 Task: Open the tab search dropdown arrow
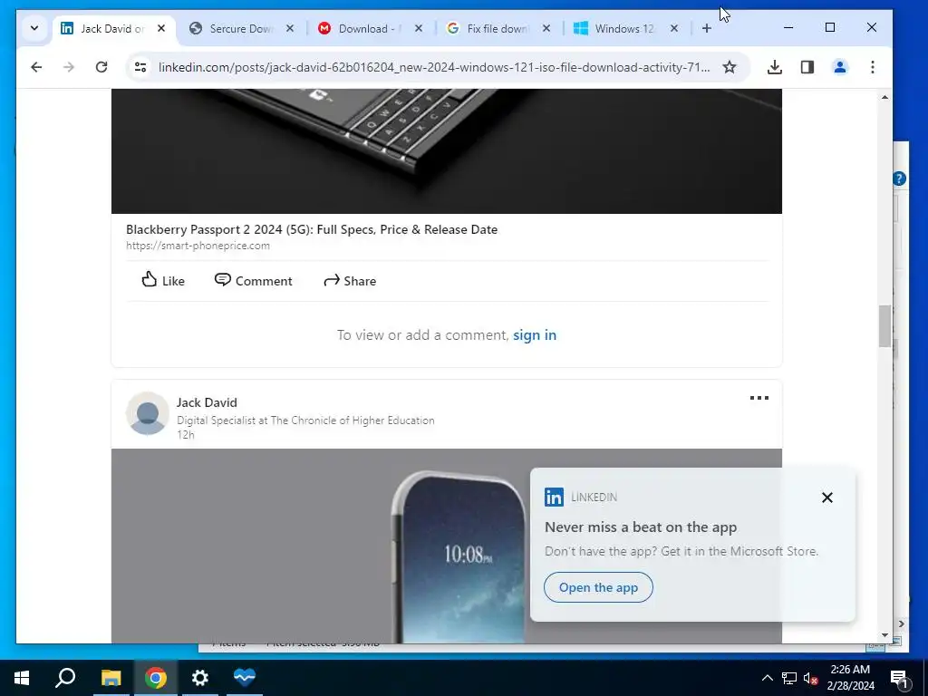click(34, 28)
